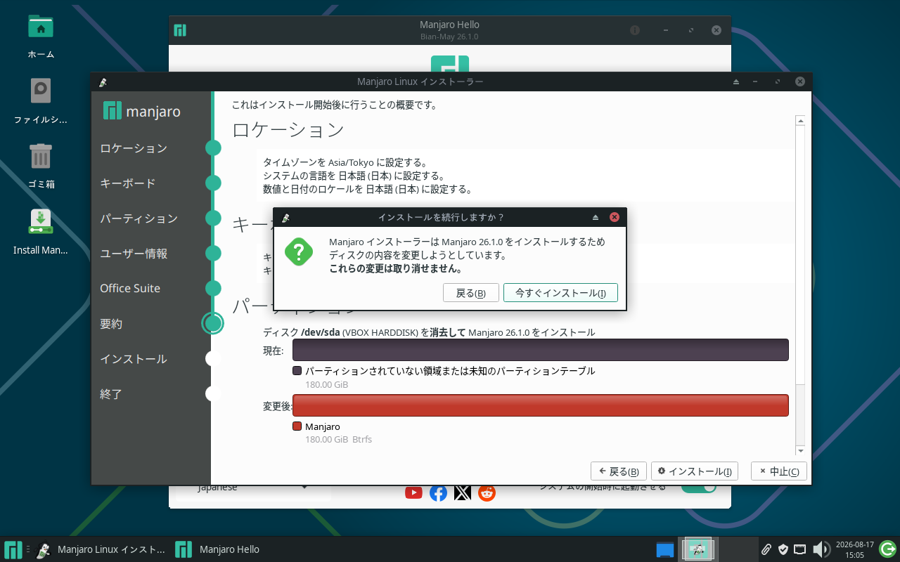Click the 数値と日付のロケール line
Image resolution: width=900 pixels, height=562 pixels.
(367, 189)
